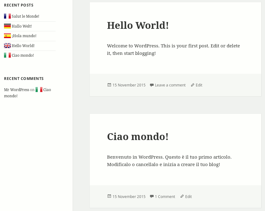Click the Italian flag in Recent Comments

tap(39, 90)
